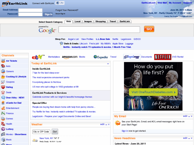
Task: Click the Auto car icon
Action: 3,66
